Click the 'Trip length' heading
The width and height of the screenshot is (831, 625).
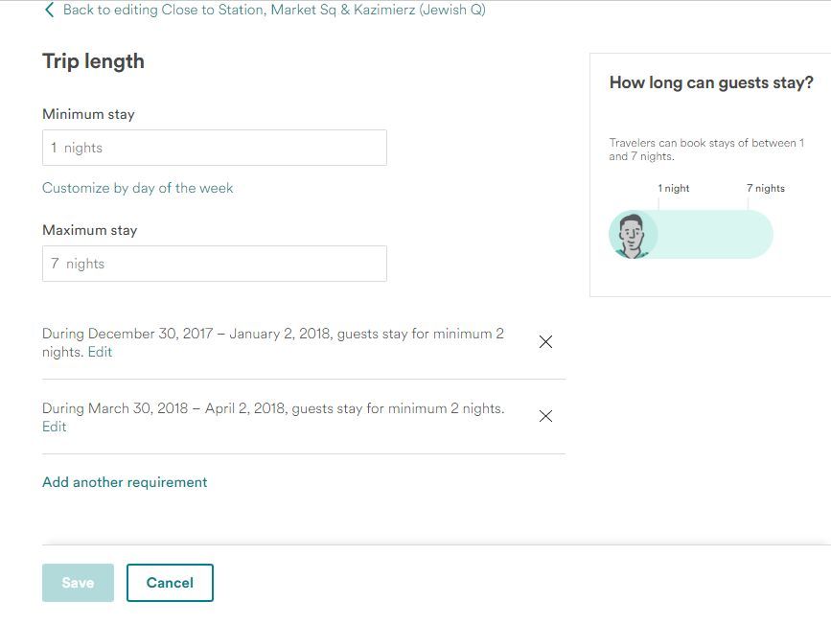pos(93,61)
